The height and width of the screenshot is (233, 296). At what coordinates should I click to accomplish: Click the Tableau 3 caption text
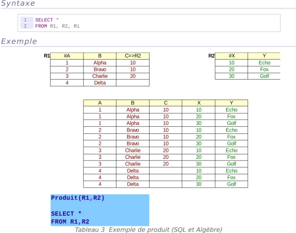point(148,230)
